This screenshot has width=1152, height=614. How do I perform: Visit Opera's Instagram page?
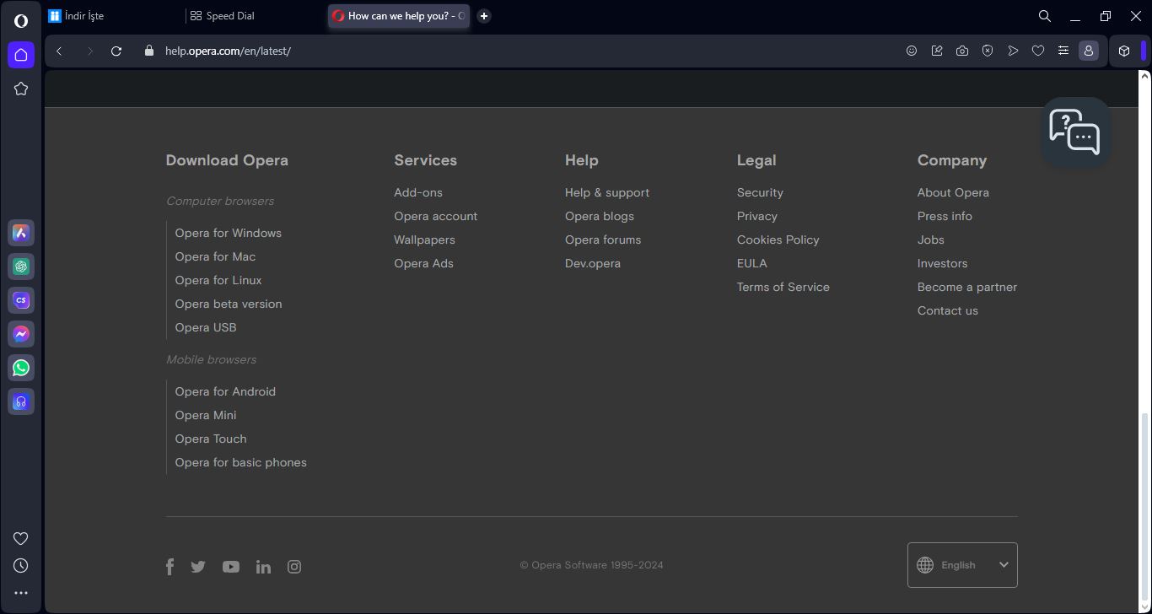point(294,567)
